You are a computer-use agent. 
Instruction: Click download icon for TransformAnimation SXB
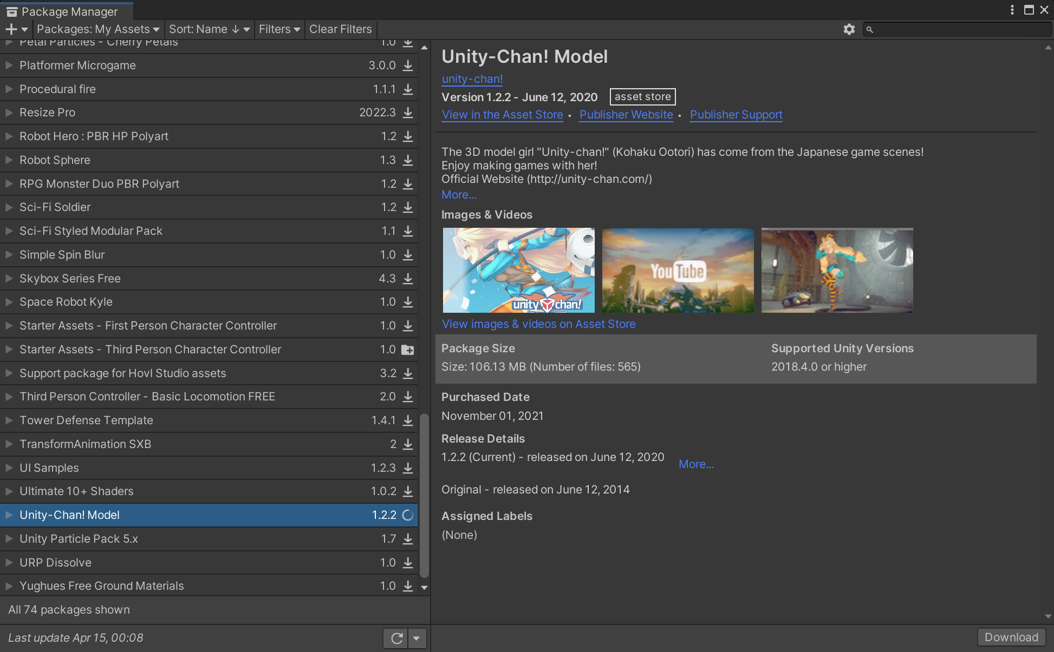[408, 444]
